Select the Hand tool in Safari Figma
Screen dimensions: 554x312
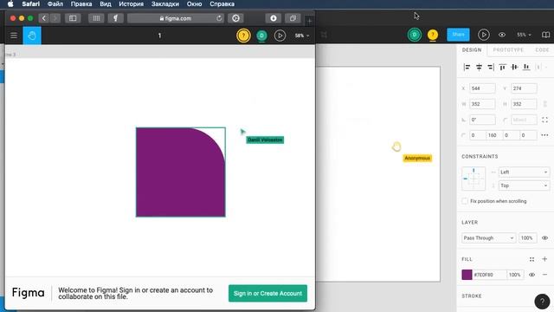pyautogui.click(x=32, y=36)
